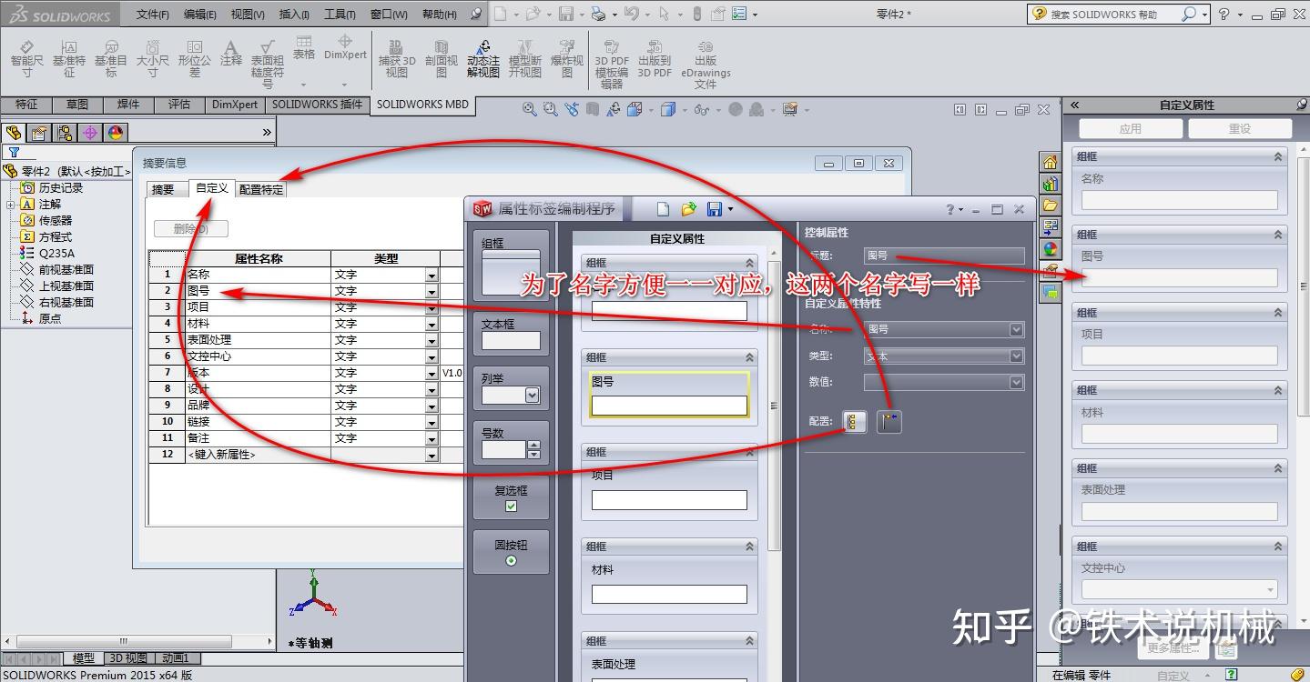Select the 注释 note tool in ribbon
This screenshot has height=682, width=1310.
231,54
